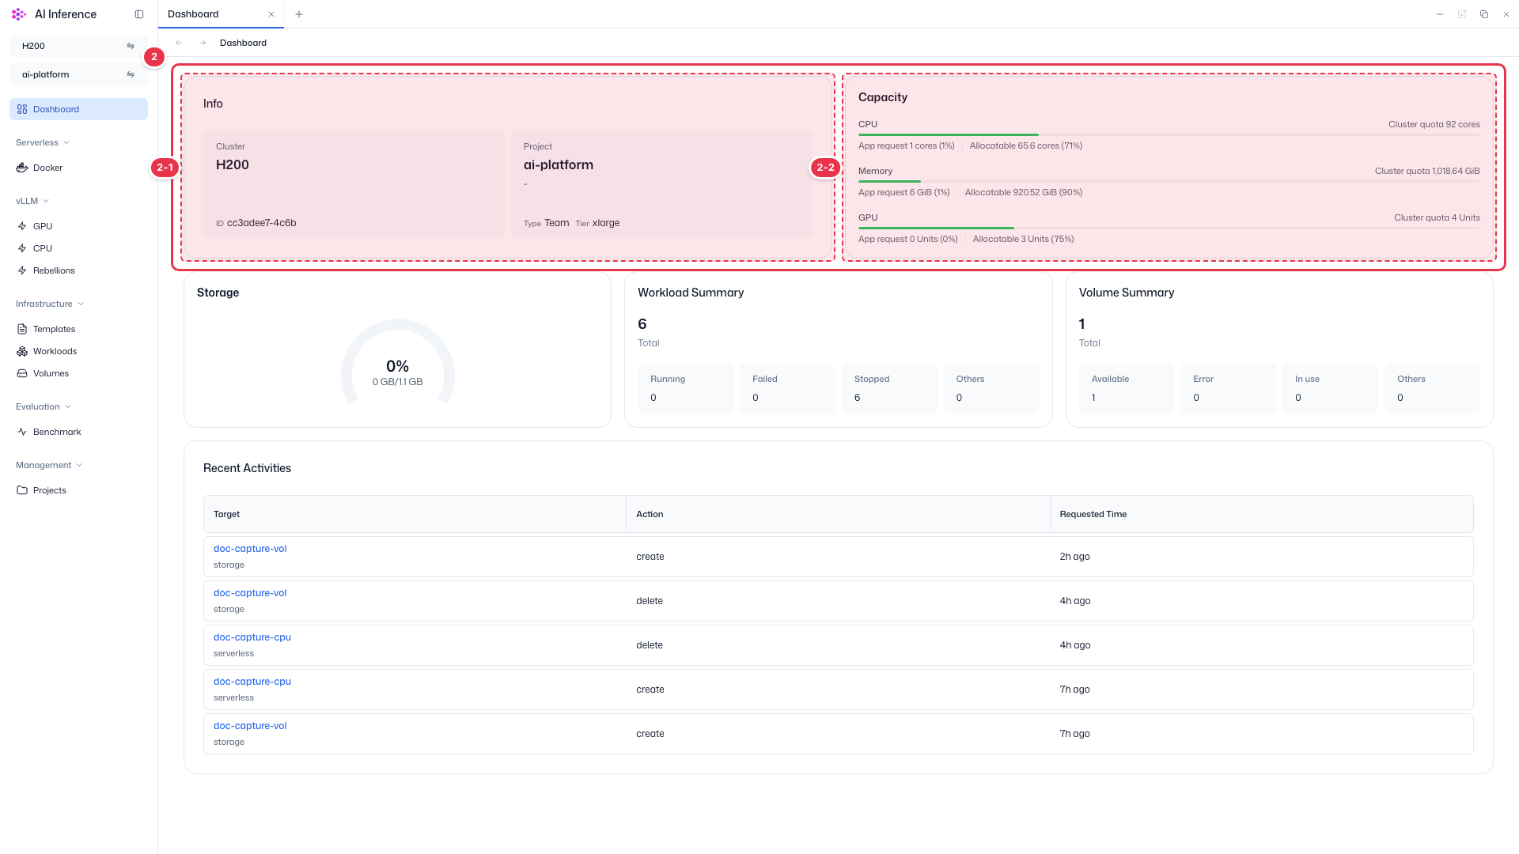Switch cluster via H200 swap icon
The width and height of the screenshot is (1519, 854).
(x=131, y=46)
